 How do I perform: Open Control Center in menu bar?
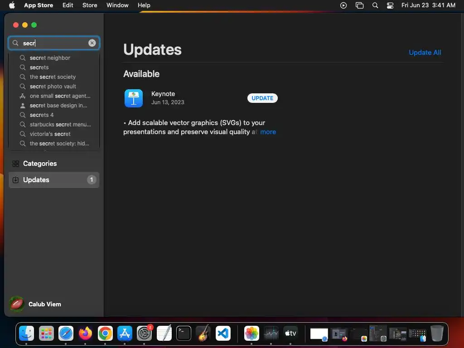tap(390, 5)
